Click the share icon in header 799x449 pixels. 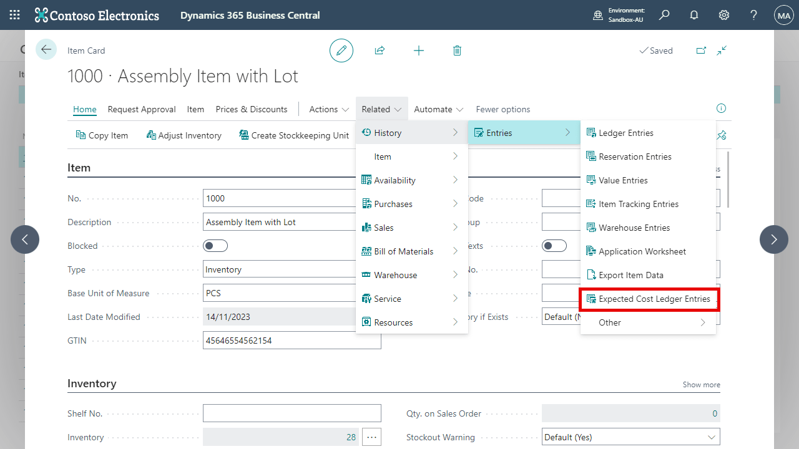380,51
